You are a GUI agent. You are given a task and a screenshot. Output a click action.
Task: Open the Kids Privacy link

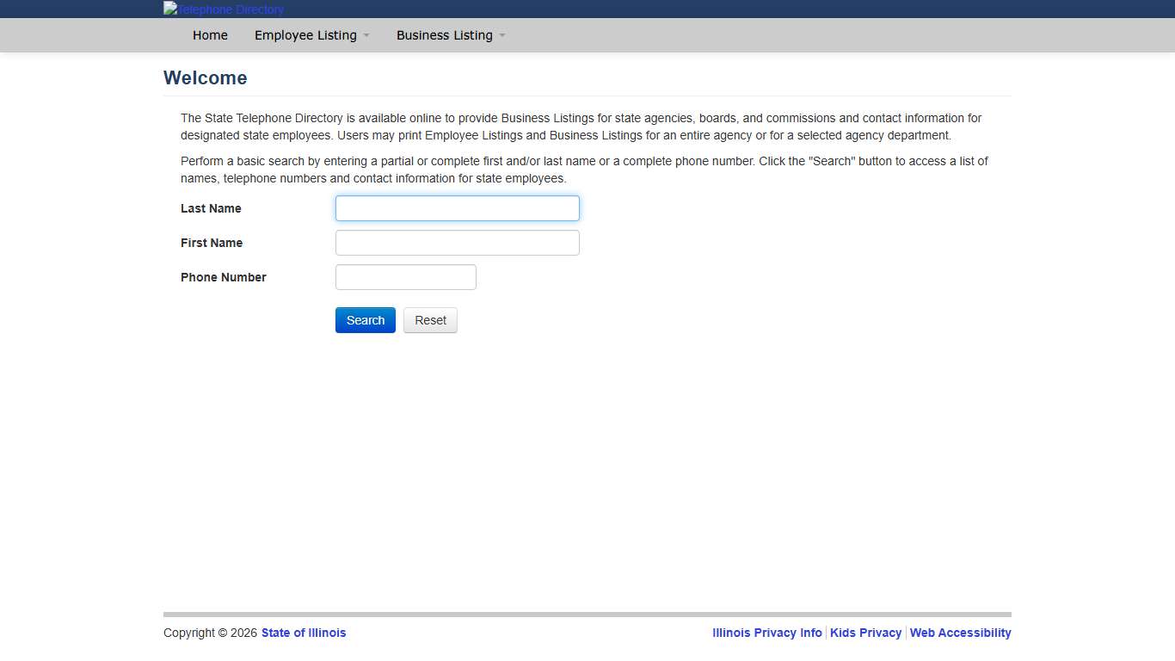click(x=865, y=633)
